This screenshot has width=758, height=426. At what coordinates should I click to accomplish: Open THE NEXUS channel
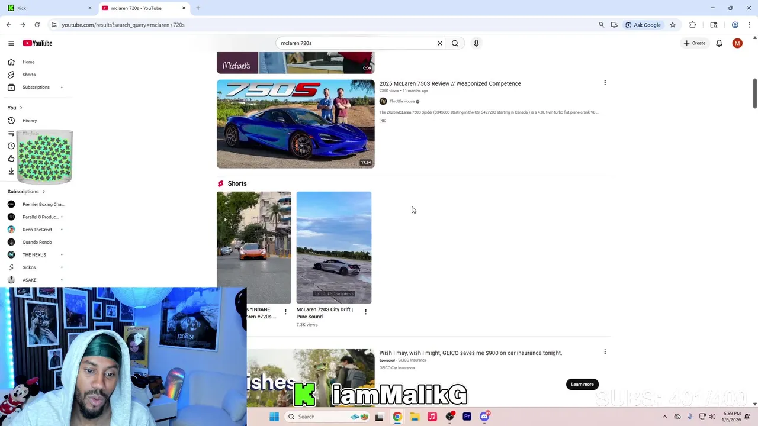click(x=36, y=255)
